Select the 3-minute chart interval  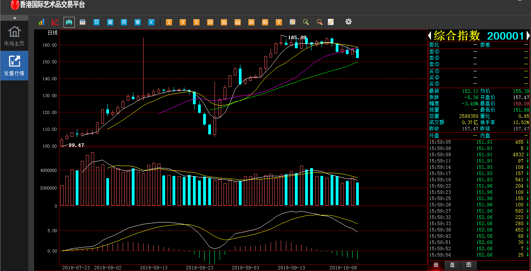coord(183,22)
